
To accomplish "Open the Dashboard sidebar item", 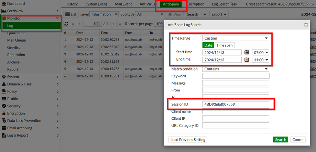I will (x=16, y=4).
